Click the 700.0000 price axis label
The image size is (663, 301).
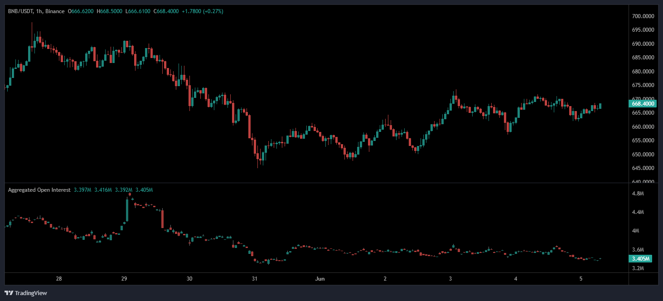(x=643, y=16)
